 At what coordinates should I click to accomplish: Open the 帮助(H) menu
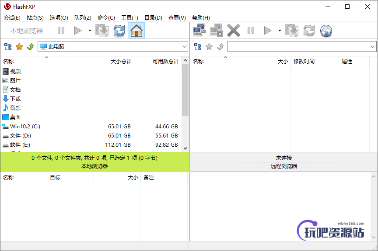(x=201, y=18)
